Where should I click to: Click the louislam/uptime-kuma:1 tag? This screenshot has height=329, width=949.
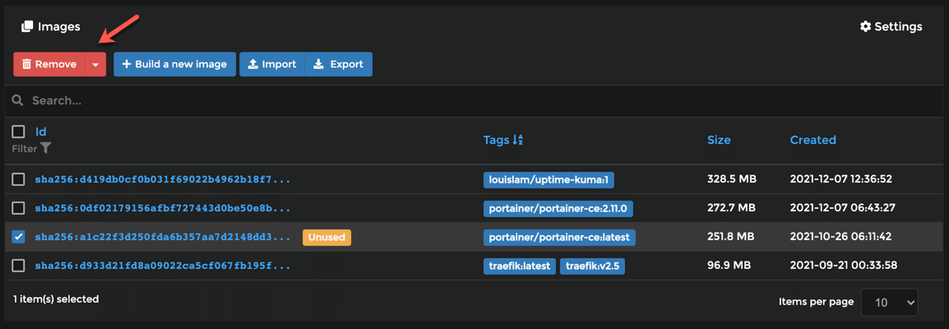pos(549,179)
